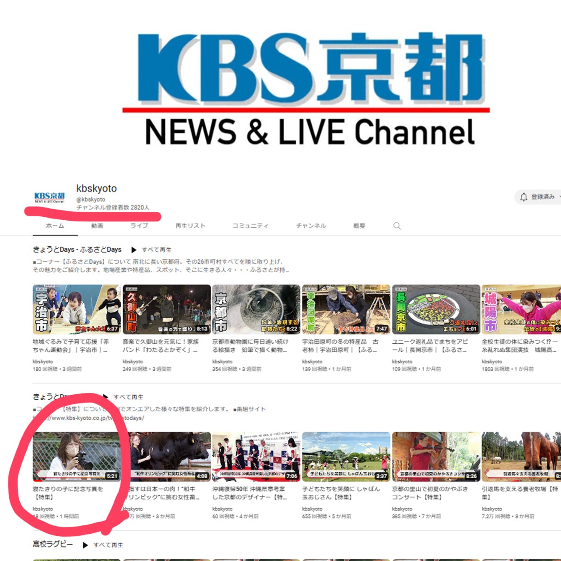Open the 概要 tab
The image size is (561, 561).
[359, 226]
